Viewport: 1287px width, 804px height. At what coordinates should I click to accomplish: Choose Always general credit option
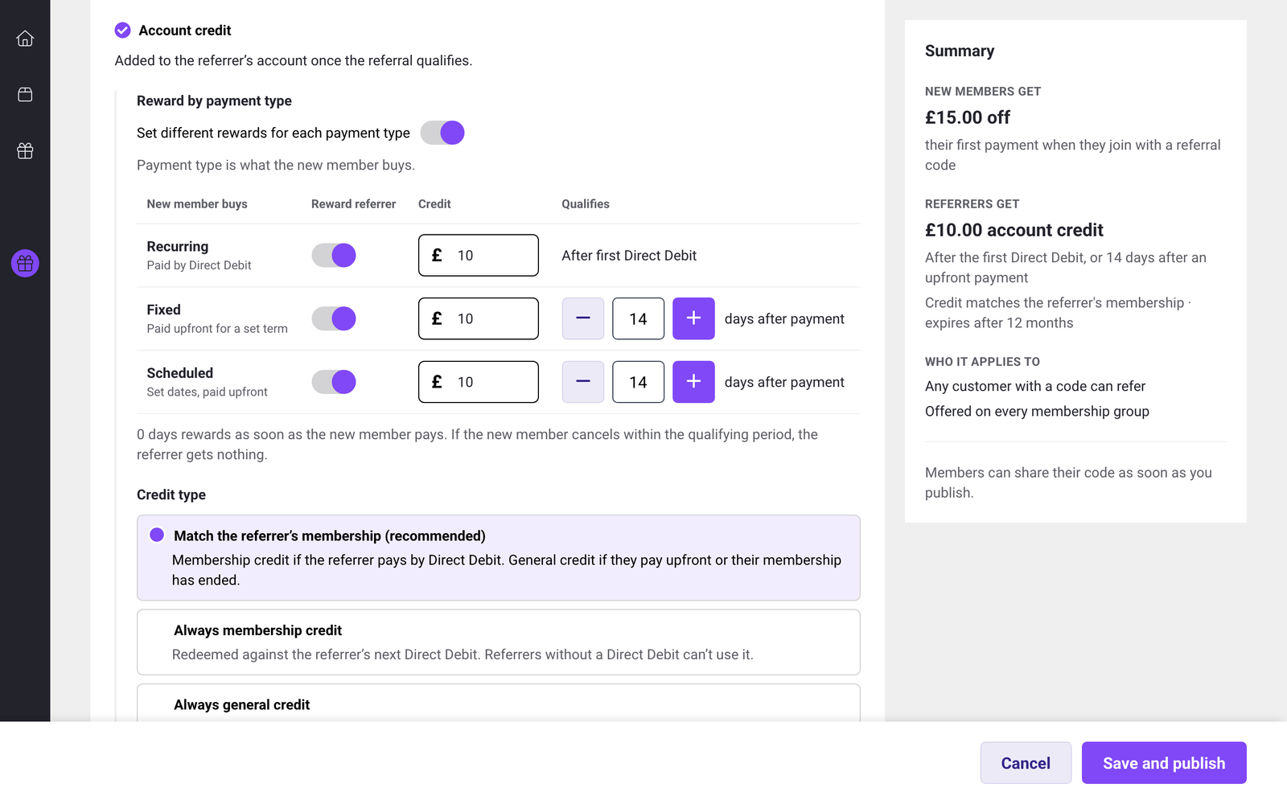(x=499, y=703)
